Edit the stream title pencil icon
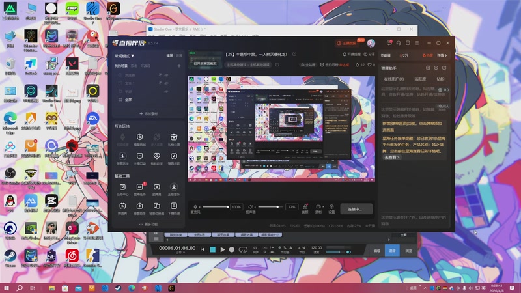Image resolution: width=521 pixels, height=293 pixels. [x=294, y=54]
